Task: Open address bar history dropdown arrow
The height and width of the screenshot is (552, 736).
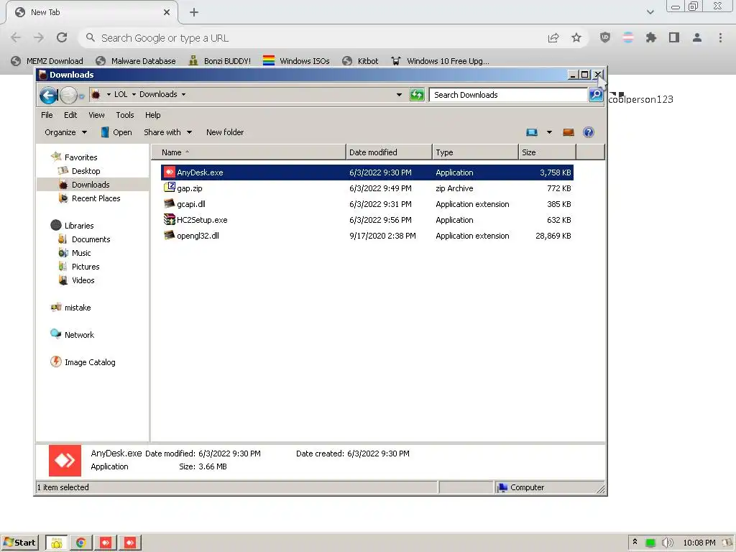Action: [x=399, y=95]
